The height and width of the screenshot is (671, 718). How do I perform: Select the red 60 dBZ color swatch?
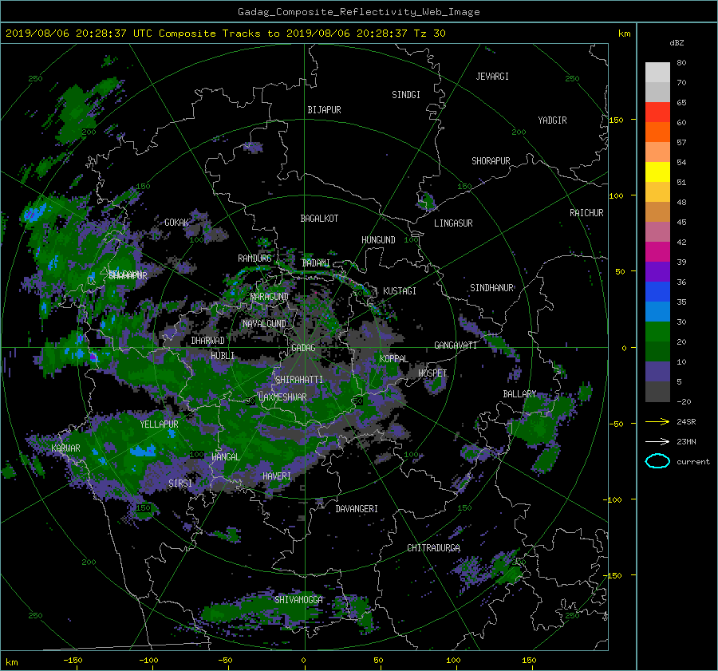point(657,112)
